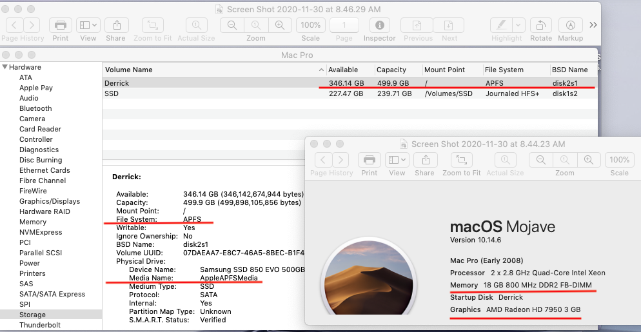Click Zoom to Fit icon in top toolbar
The height and width of the screenshot is (332, 641).
tap(153, 25)
